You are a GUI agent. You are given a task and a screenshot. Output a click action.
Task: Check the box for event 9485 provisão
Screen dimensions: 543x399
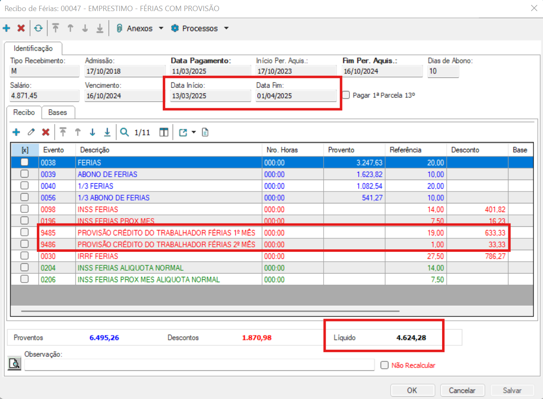[25, 232]
